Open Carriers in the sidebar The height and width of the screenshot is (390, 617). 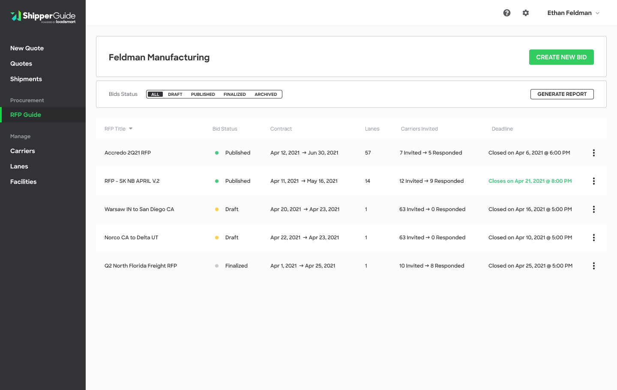coord(23,151)
